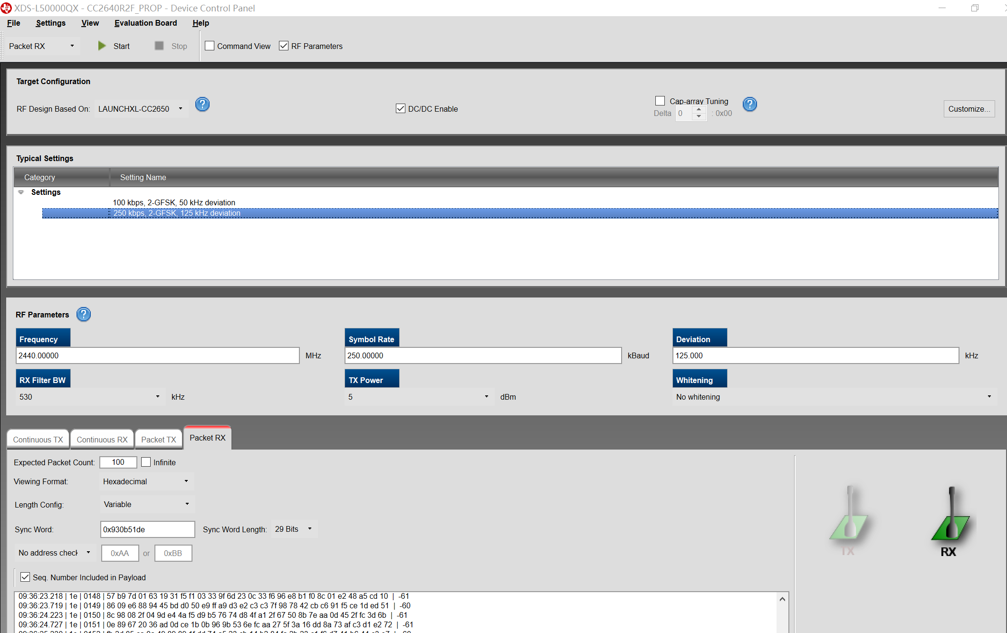Screen dimensions: 1007x633
Task: Click the gray Stop square icon
Action: coord(159,46)
